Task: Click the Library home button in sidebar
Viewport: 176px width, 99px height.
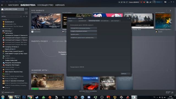Action: (x=12, y=9)
